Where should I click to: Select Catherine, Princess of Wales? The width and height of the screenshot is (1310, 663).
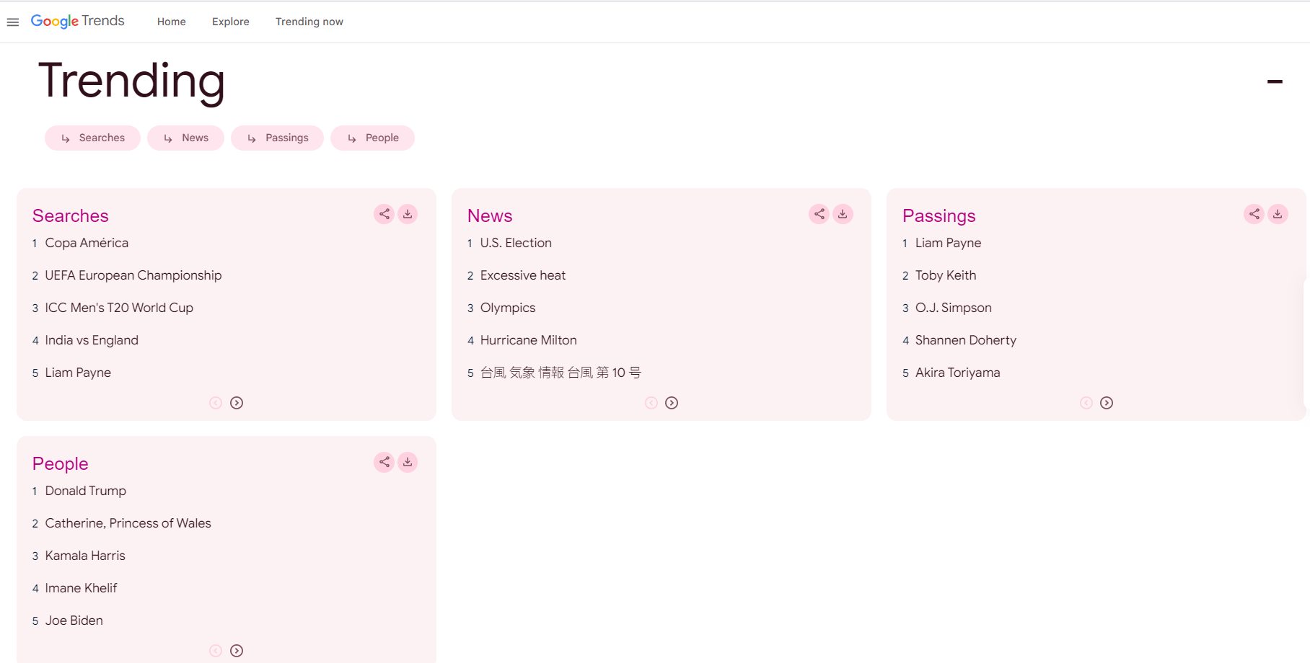coord(128,523)
